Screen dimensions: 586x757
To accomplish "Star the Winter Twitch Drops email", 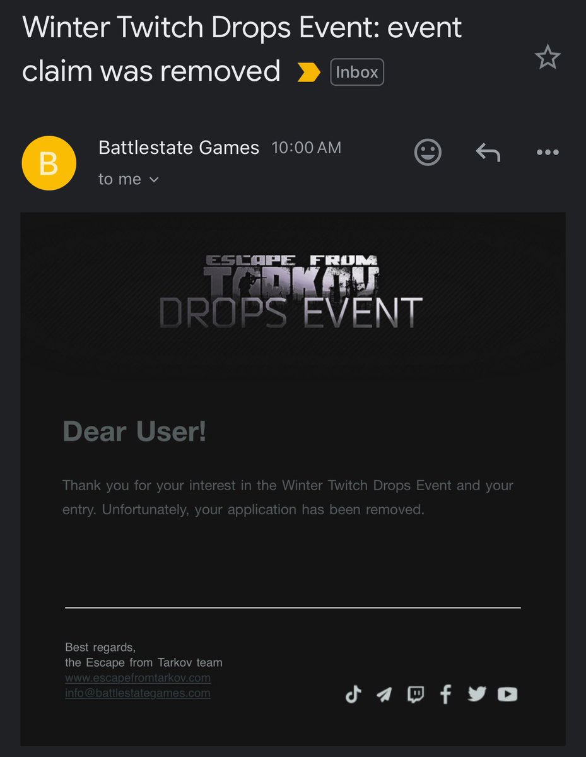I will tap(548, 56).
